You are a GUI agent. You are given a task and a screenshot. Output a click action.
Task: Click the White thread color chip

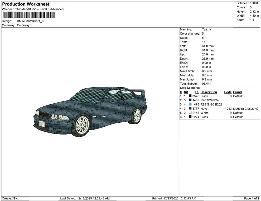tap(190, 113)
